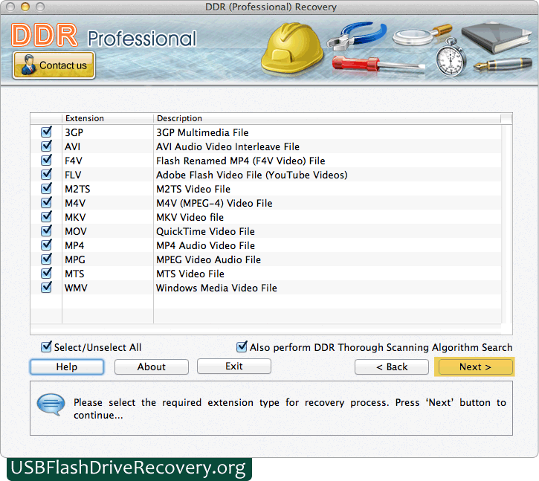Toggle the MOV extension checkbox
The width and height of the screenshot is (539, 481).
pyautogui.click(x=46, y=230)
